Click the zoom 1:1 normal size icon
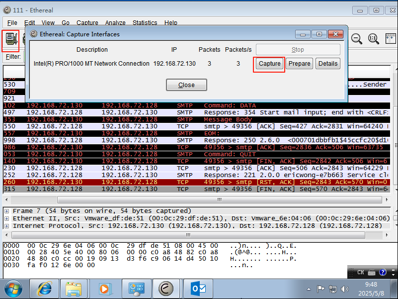This screenshot has width=398, height=299. coord(373,39)
